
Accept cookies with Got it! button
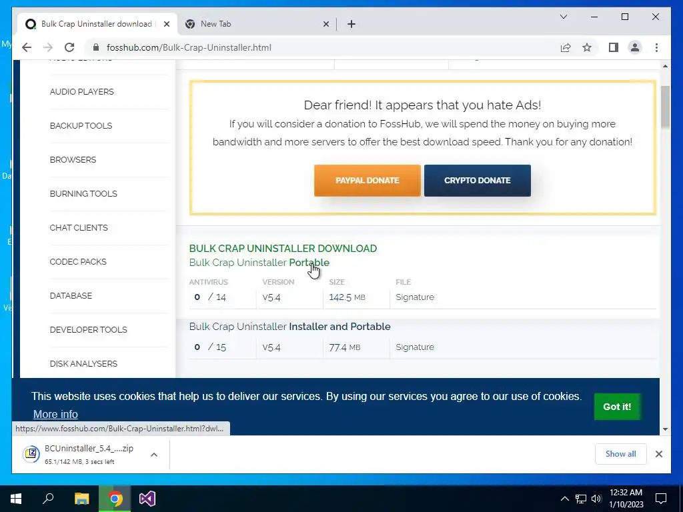pos(617,407)
